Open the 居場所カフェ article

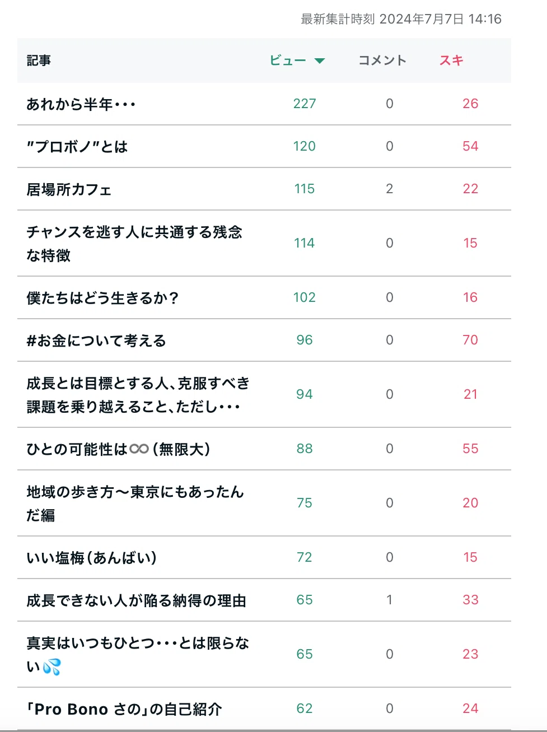[69, 189]
